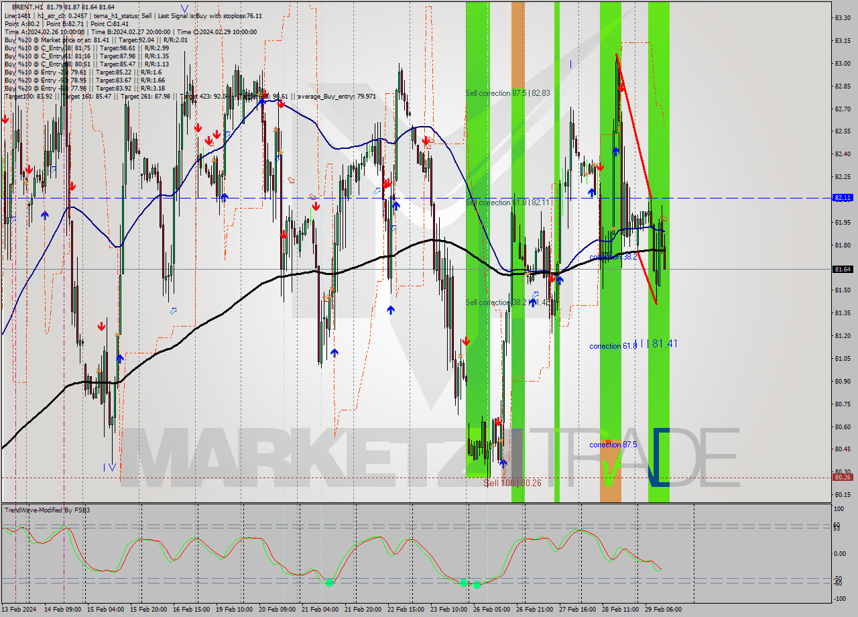Click 'Sell correction 38.2' label

[507, 302]
